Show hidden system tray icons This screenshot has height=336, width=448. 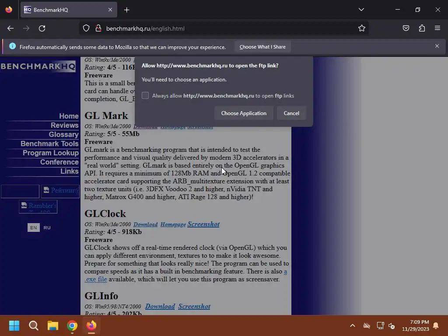point(353,325)
